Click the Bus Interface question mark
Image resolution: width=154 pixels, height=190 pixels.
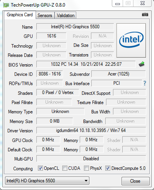tap(145, 83)
